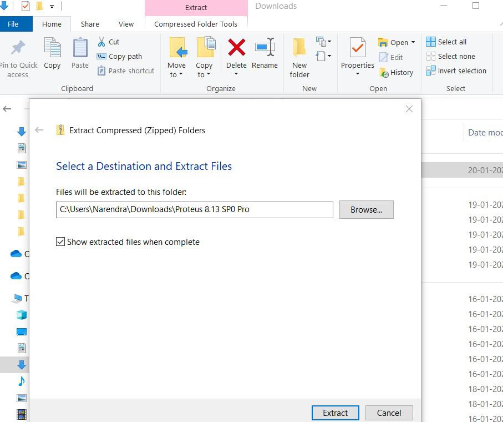Click the Extract button
Viewport: 503px width, 422px height.
tap(335, 413)
